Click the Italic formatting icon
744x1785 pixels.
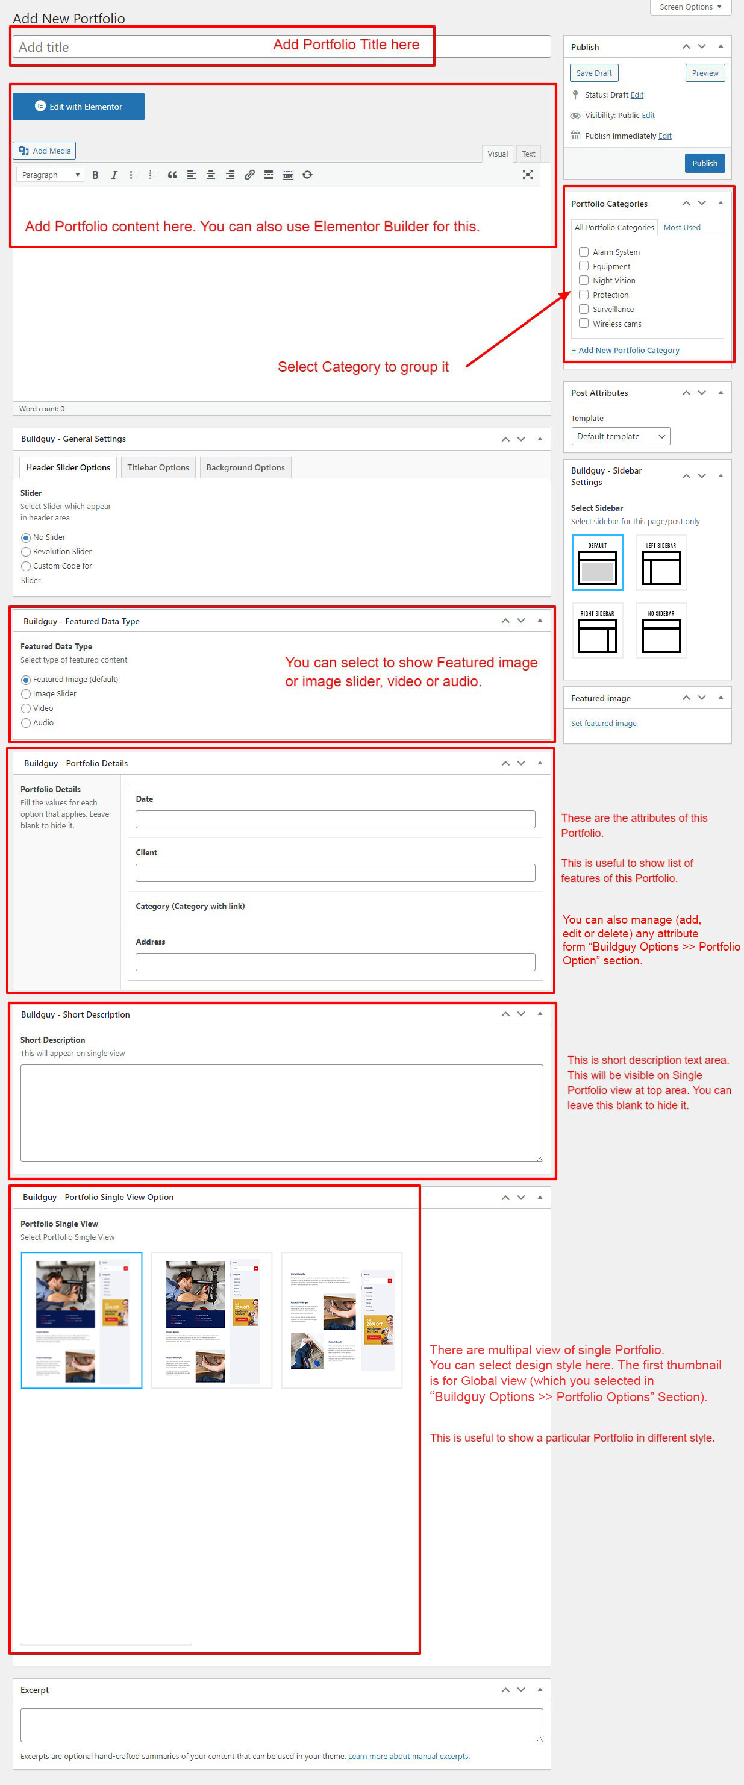[x=114, y=175]
